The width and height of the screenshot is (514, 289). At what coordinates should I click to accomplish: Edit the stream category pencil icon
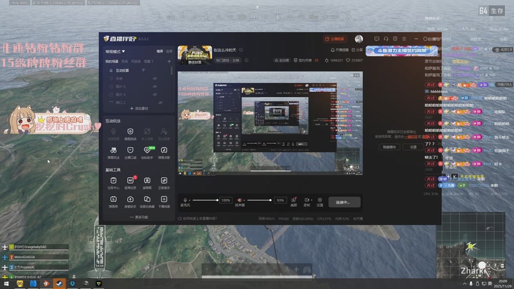point(247,60)
